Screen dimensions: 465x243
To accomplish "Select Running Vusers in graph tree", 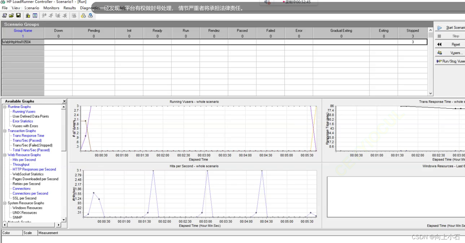I will click(24, 111).
